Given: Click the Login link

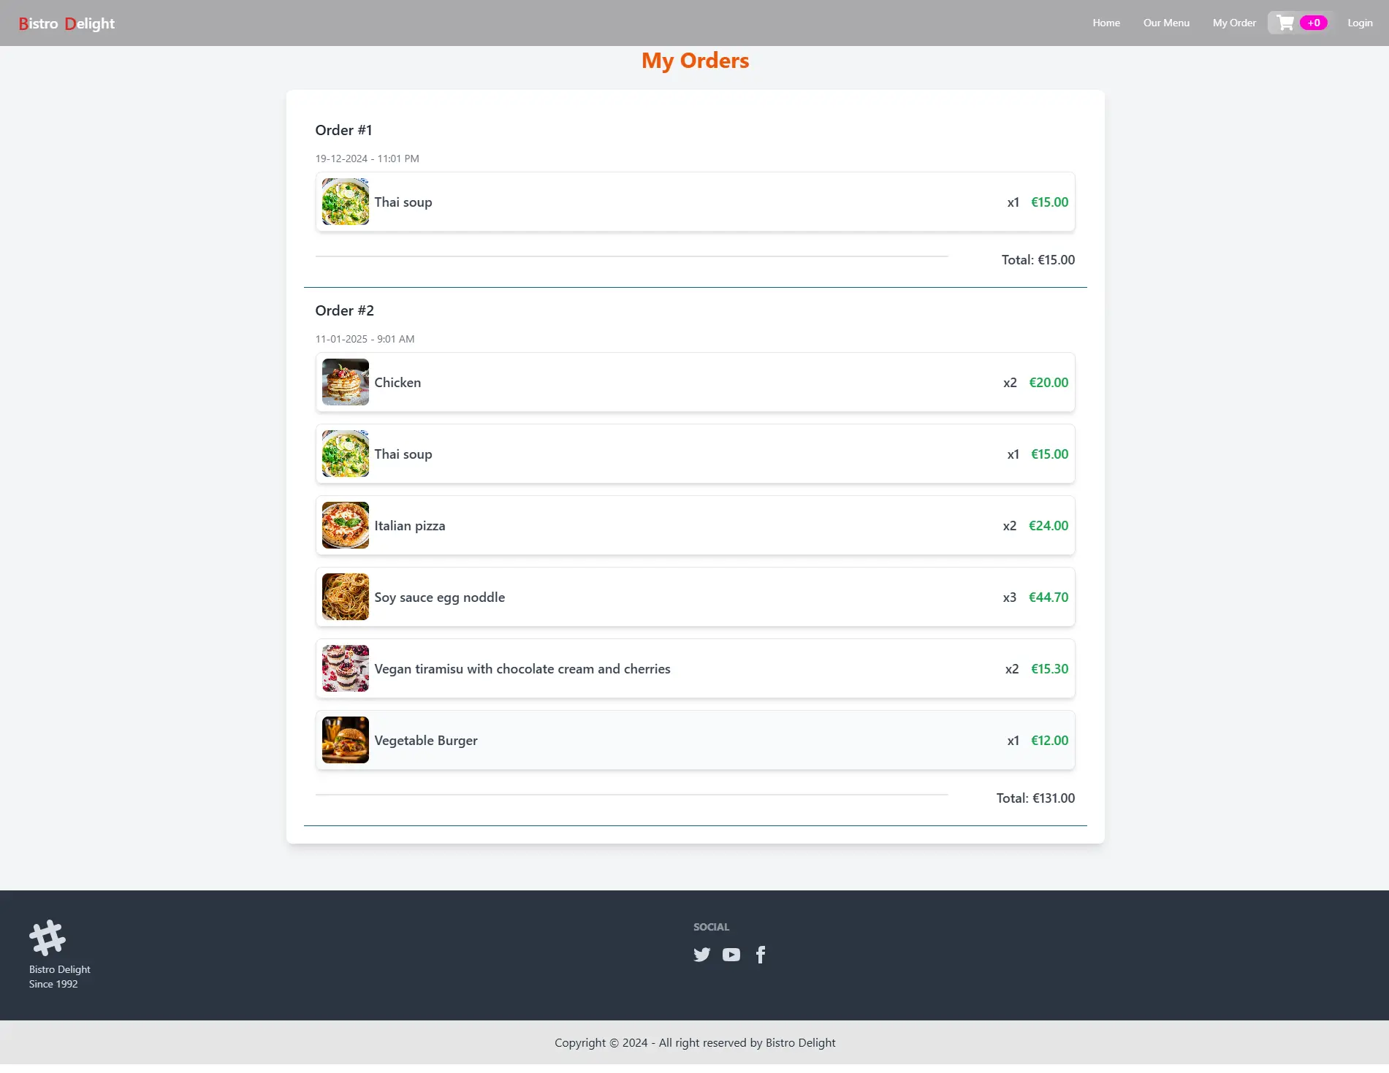Looking at the screenshot, I should tap(1360, 23).
